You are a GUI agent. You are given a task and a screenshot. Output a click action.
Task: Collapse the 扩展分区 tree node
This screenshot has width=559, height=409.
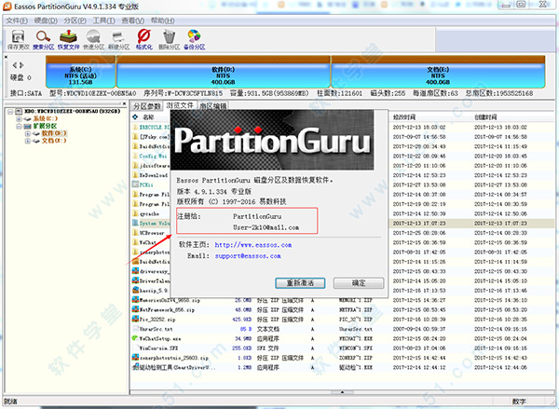coord(19,126)
